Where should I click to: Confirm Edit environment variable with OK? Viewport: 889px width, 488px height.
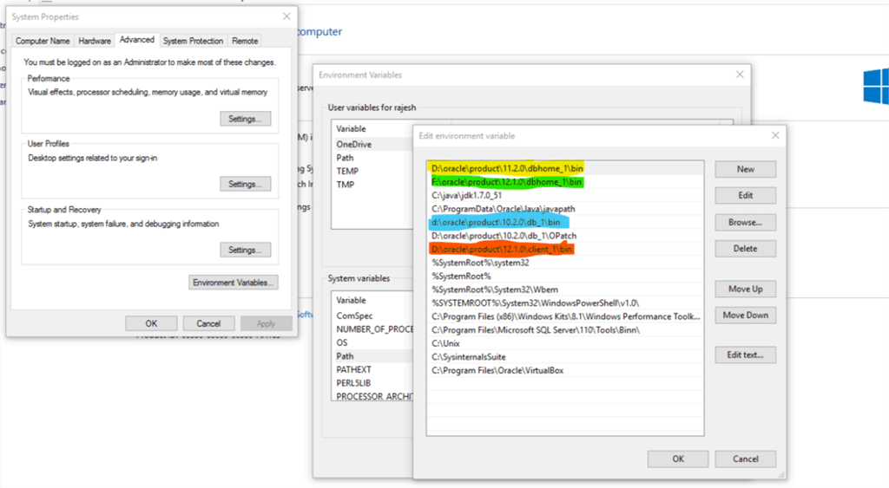click(678, 459)
